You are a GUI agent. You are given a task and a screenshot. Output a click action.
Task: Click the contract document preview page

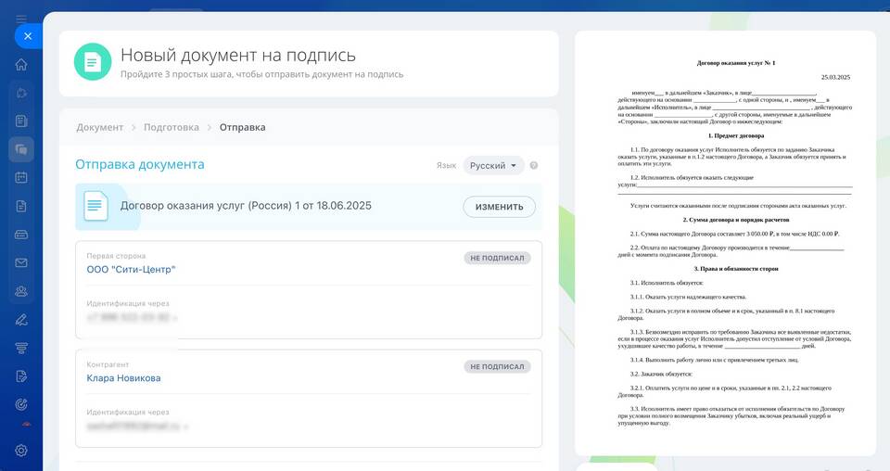click(724, 243)
